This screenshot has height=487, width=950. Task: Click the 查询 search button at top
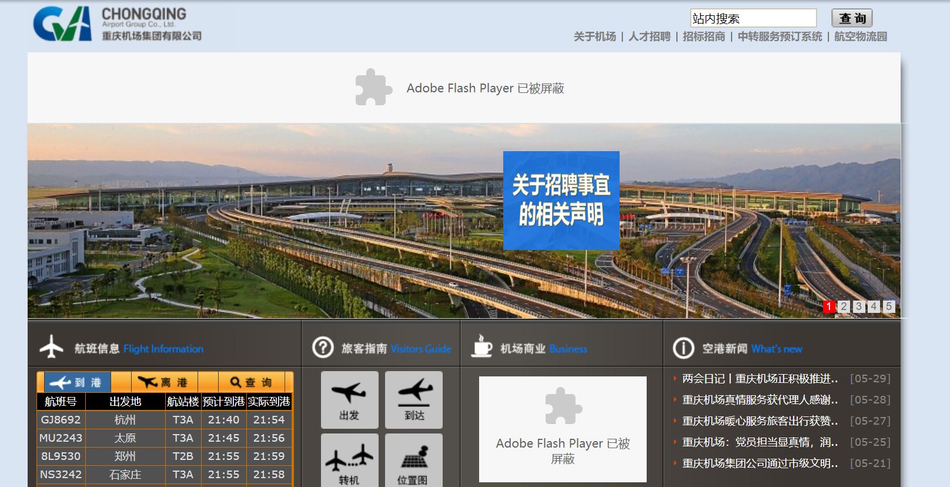852,18
